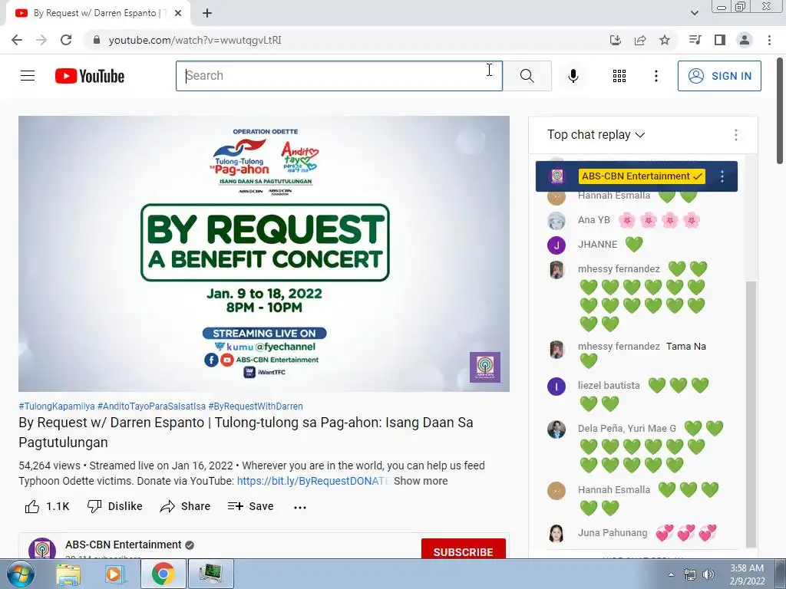786x589 pixels.
Task: Save the video to a playlist
Action: click(251, 506)
